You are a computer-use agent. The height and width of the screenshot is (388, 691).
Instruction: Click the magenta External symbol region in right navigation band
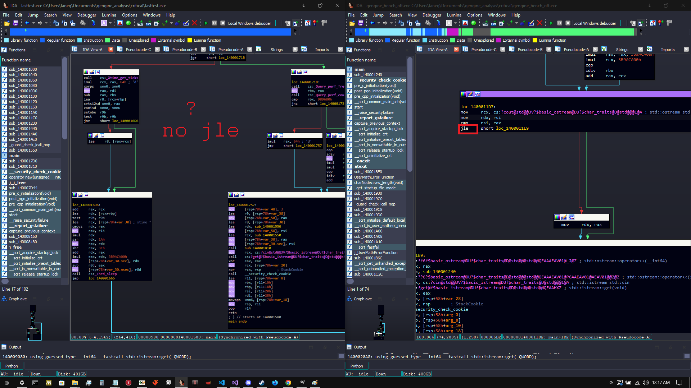[x=453, y=32]
